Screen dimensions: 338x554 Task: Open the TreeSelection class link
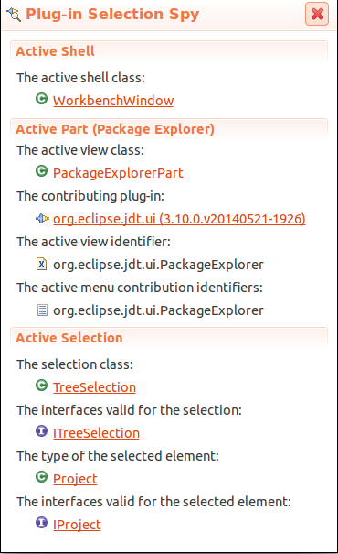[94, 387]
